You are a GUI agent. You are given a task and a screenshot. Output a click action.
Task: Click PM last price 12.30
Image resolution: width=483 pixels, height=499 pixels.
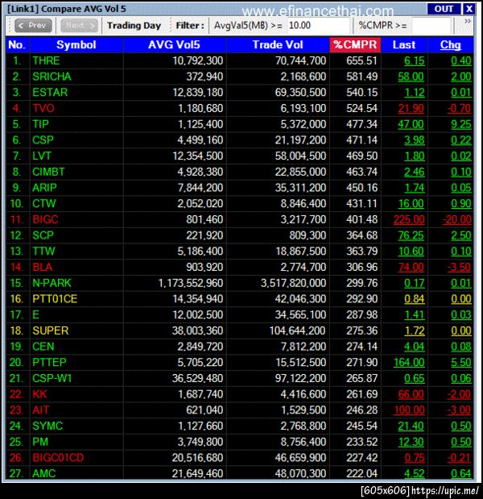click(411, 442)
